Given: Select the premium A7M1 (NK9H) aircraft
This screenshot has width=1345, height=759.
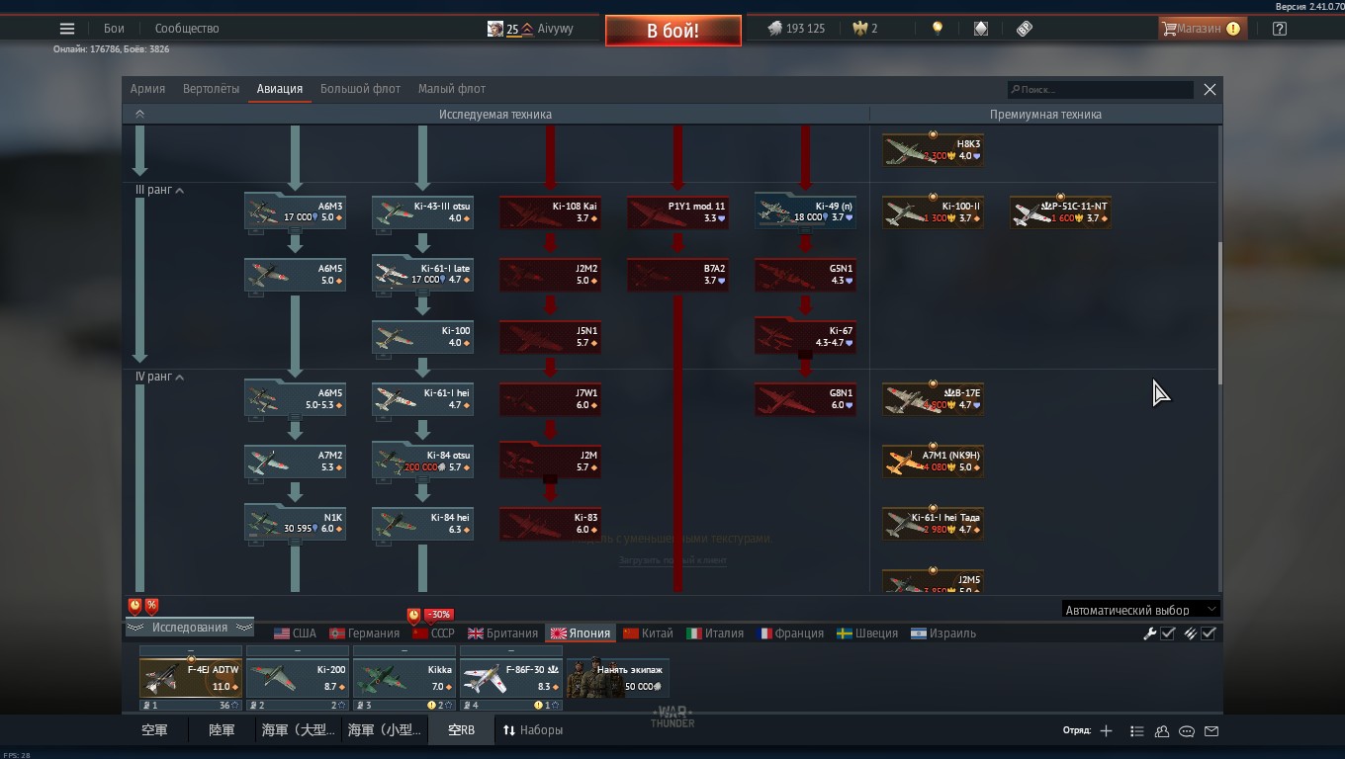Looking at the screenshot, I should pos(933,462).
